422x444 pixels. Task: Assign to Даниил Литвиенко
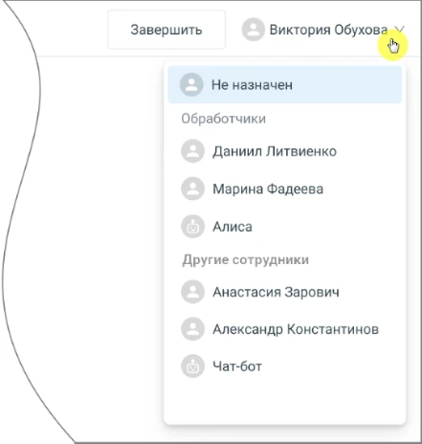pos(285,151)
